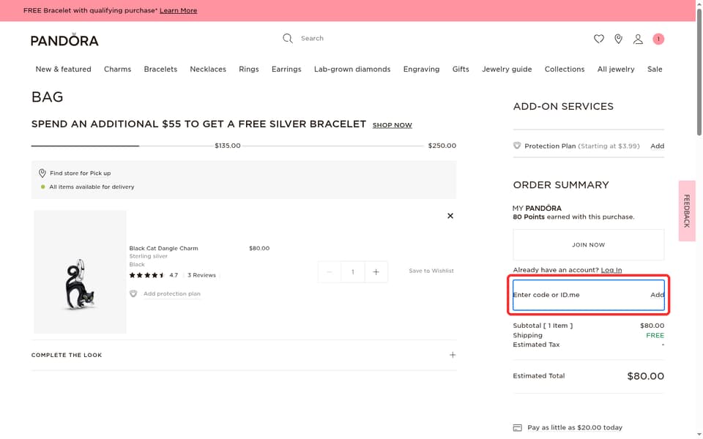Decrease quantity with minus button
The height and width of the screenshot is (439, 703).
329,272
